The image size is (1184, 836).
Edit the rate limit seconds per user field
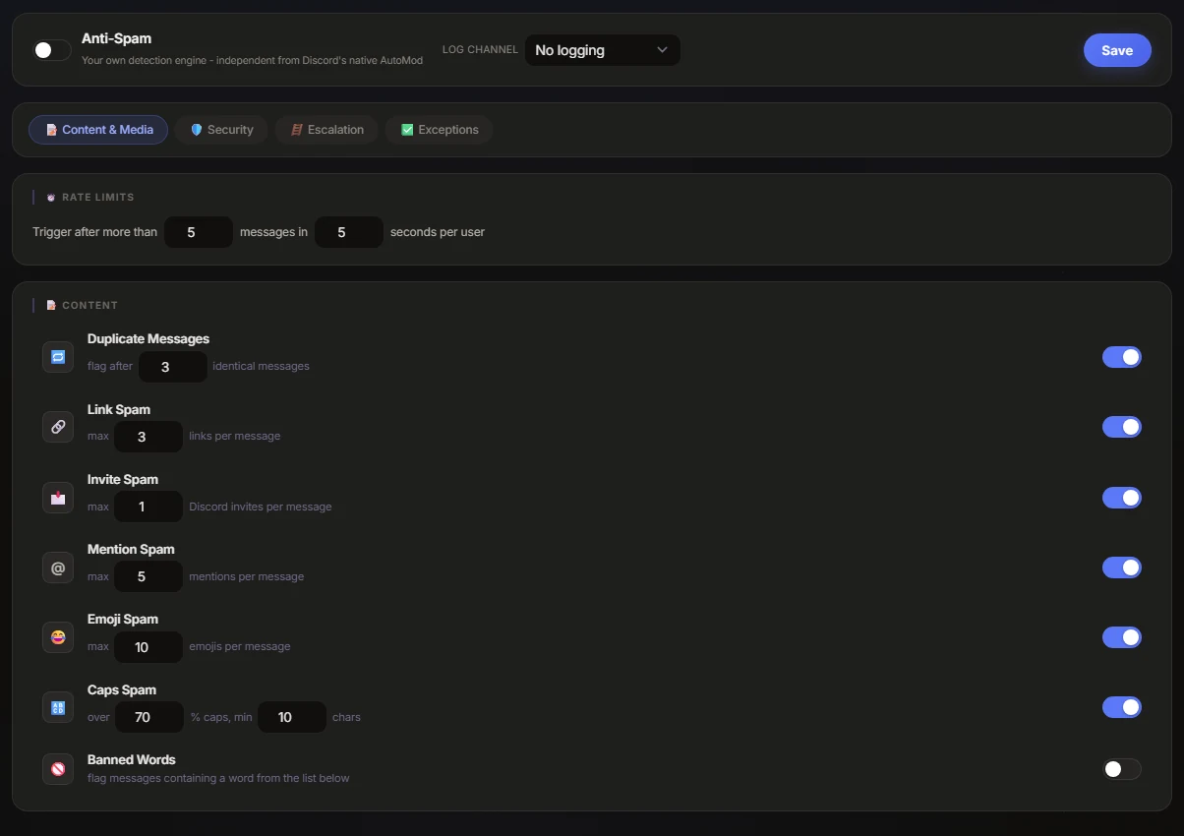(349, 233)
